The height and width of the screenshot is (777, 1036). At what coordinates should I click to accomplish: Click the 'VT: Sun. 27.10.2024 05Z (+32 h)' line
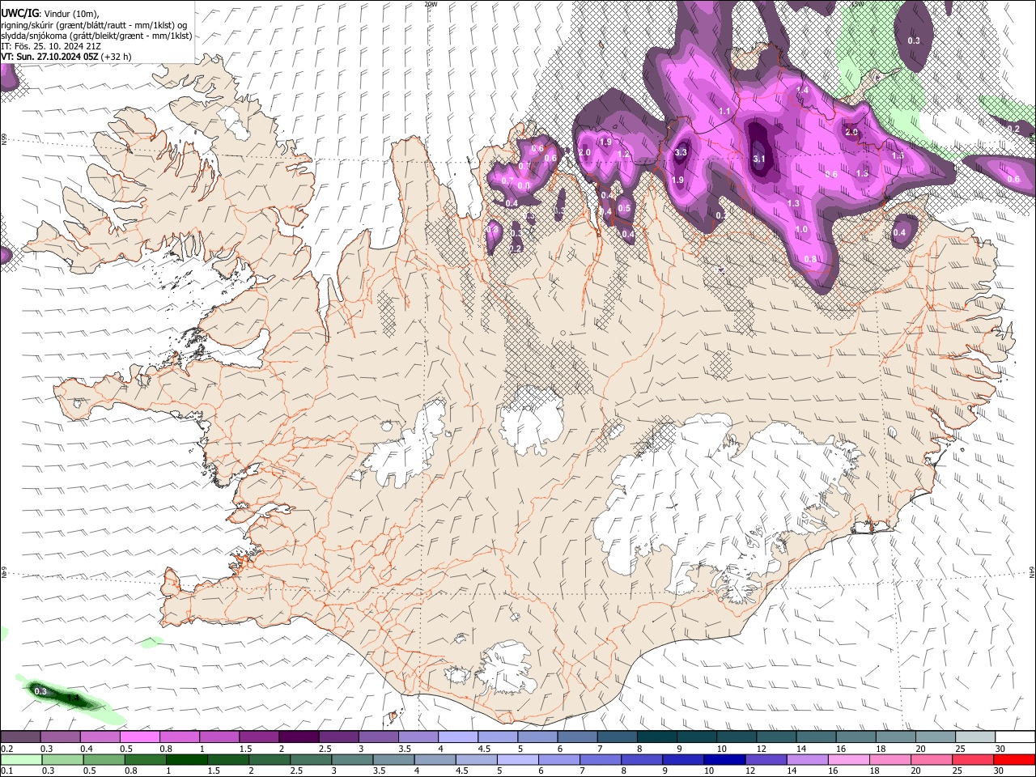point(66,57)
